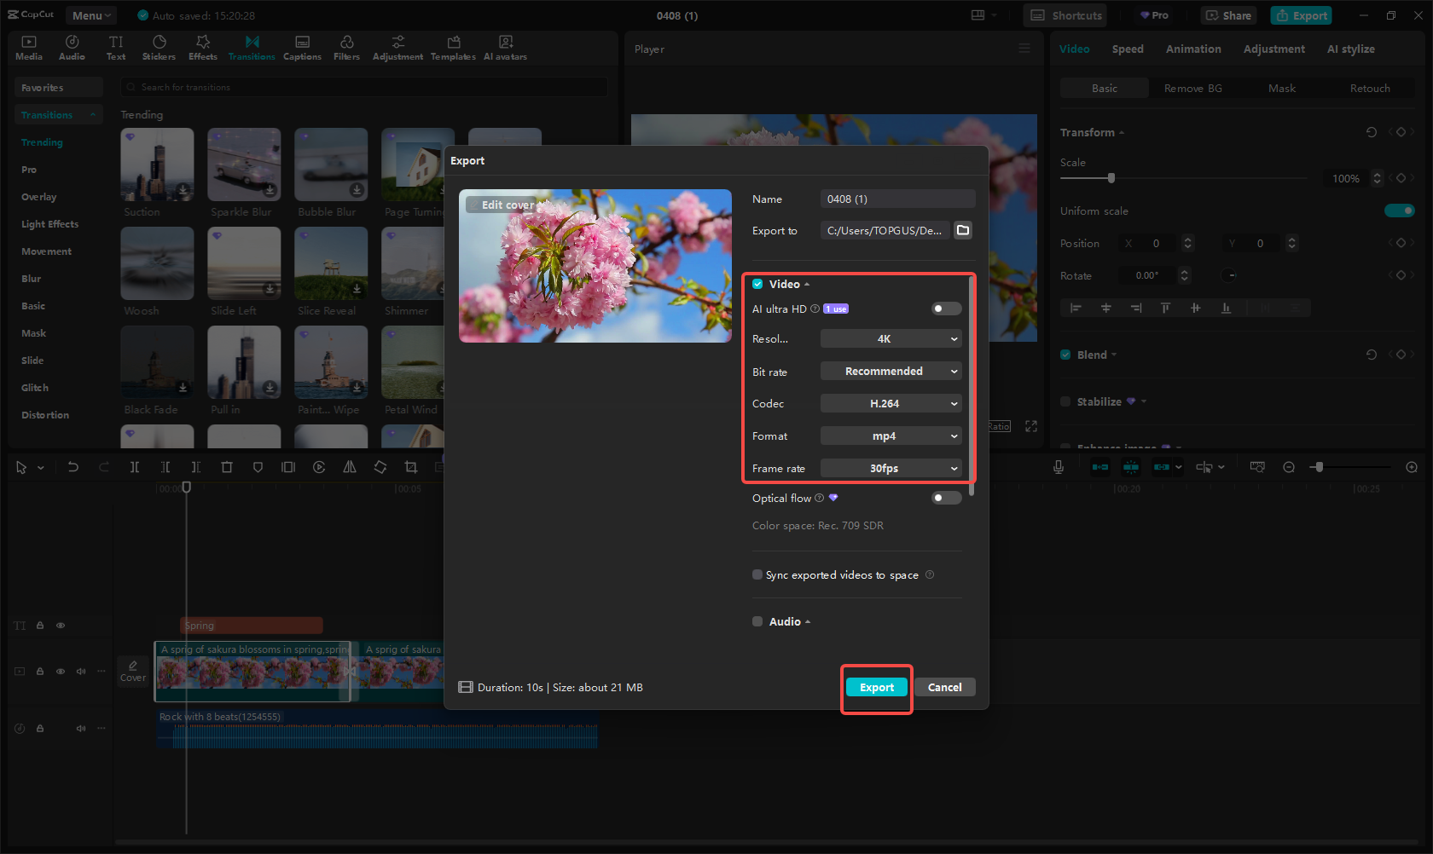Adjust the Scale slider handle

(x=1111, y=178)
